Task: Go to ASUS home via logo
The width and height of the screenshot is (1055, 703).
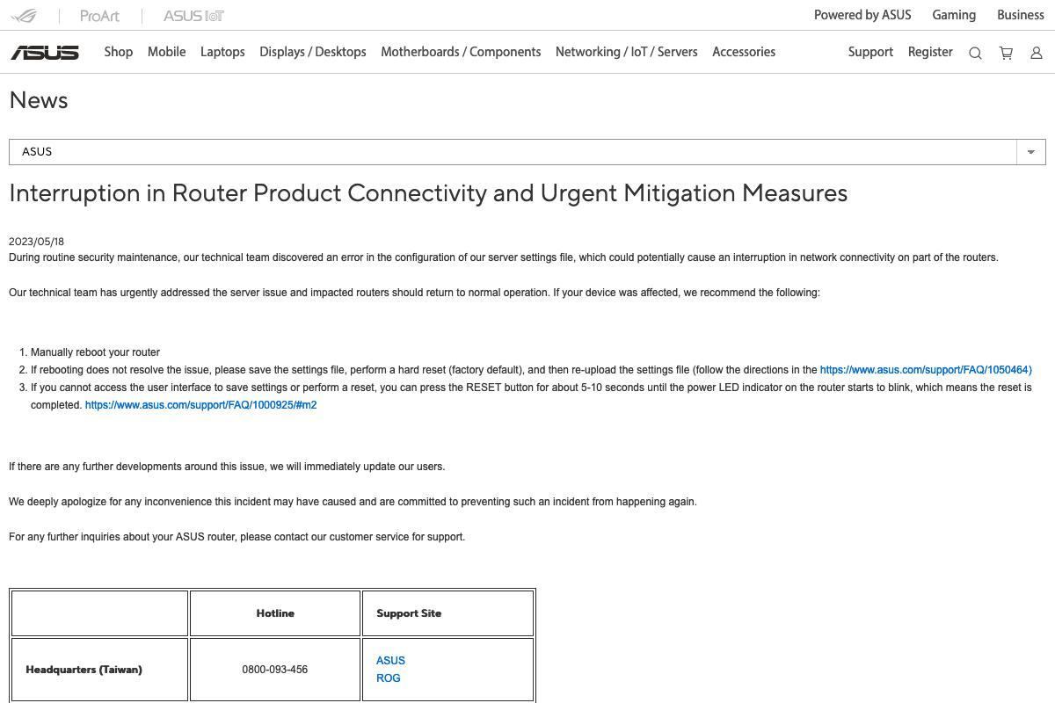Action: pyautogui.click(x=45, y=53)
